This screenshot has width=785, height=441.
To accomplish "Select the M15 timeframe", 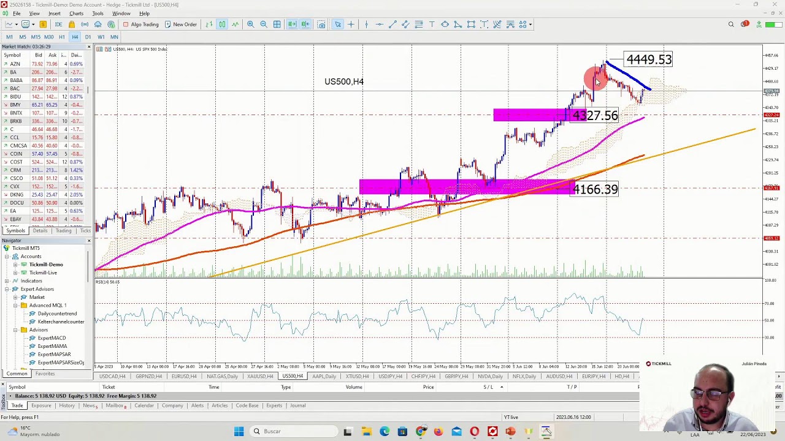I will tap(36, 37).
